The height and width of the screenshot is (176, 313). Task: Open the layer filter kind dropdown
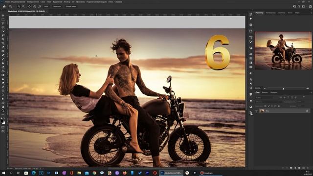264,97
